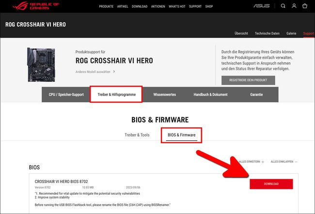Select Treiber & Hilfsprogramme tab
Screen dimensions: 315x214
(x=116, y=94)
